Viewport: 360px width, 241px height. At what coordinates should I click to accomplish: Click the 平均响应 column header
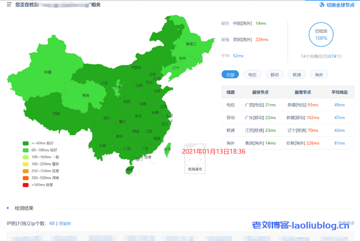[x=339, y=92]
